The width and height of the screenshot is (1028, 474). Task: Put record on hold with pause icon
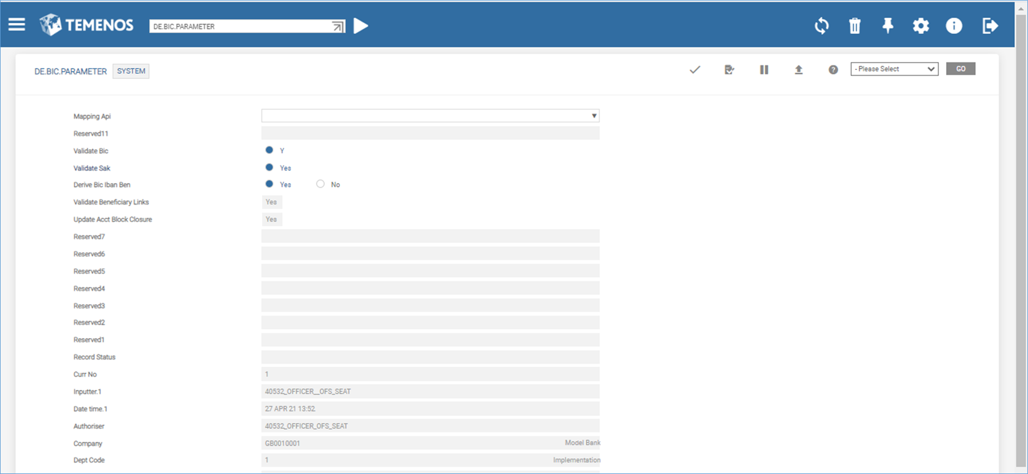click(764, 70)
